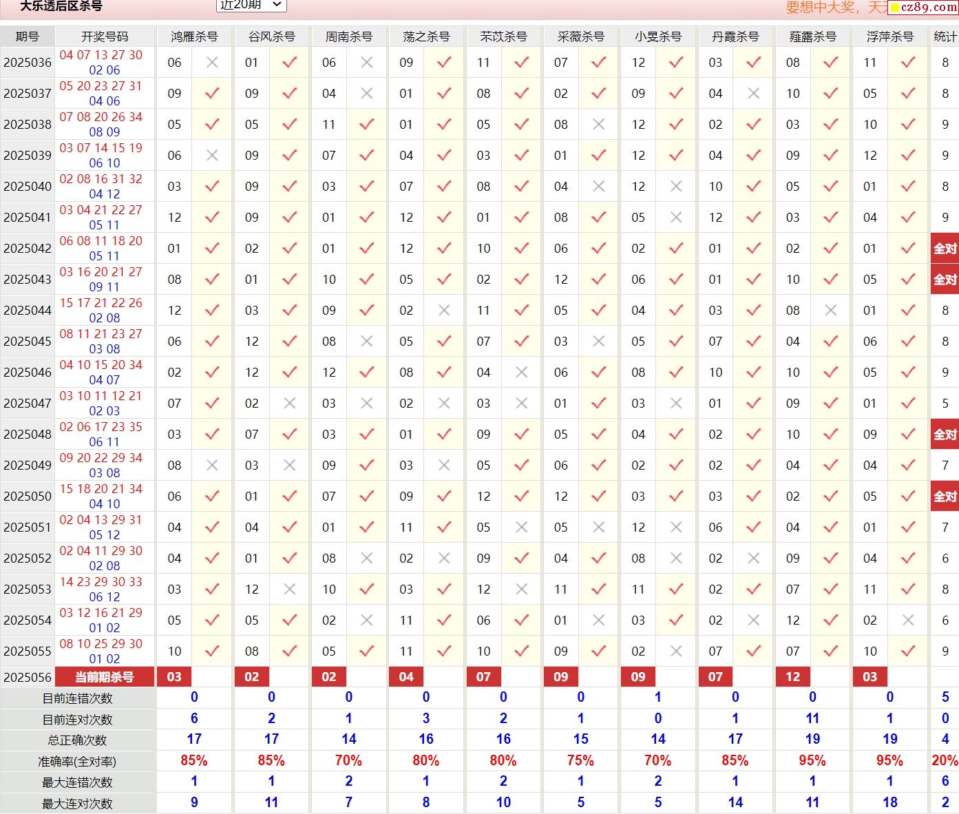Click the cross mark for 周南杀号 in row 2025037
This screenshot has height=814, width=959.
coord(367,94)
